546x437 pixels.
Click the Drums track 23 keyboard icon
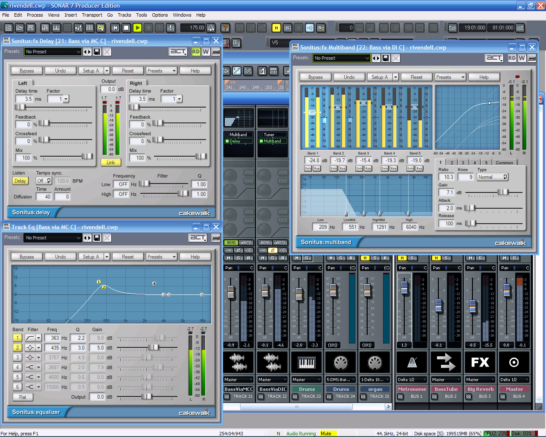307,362
